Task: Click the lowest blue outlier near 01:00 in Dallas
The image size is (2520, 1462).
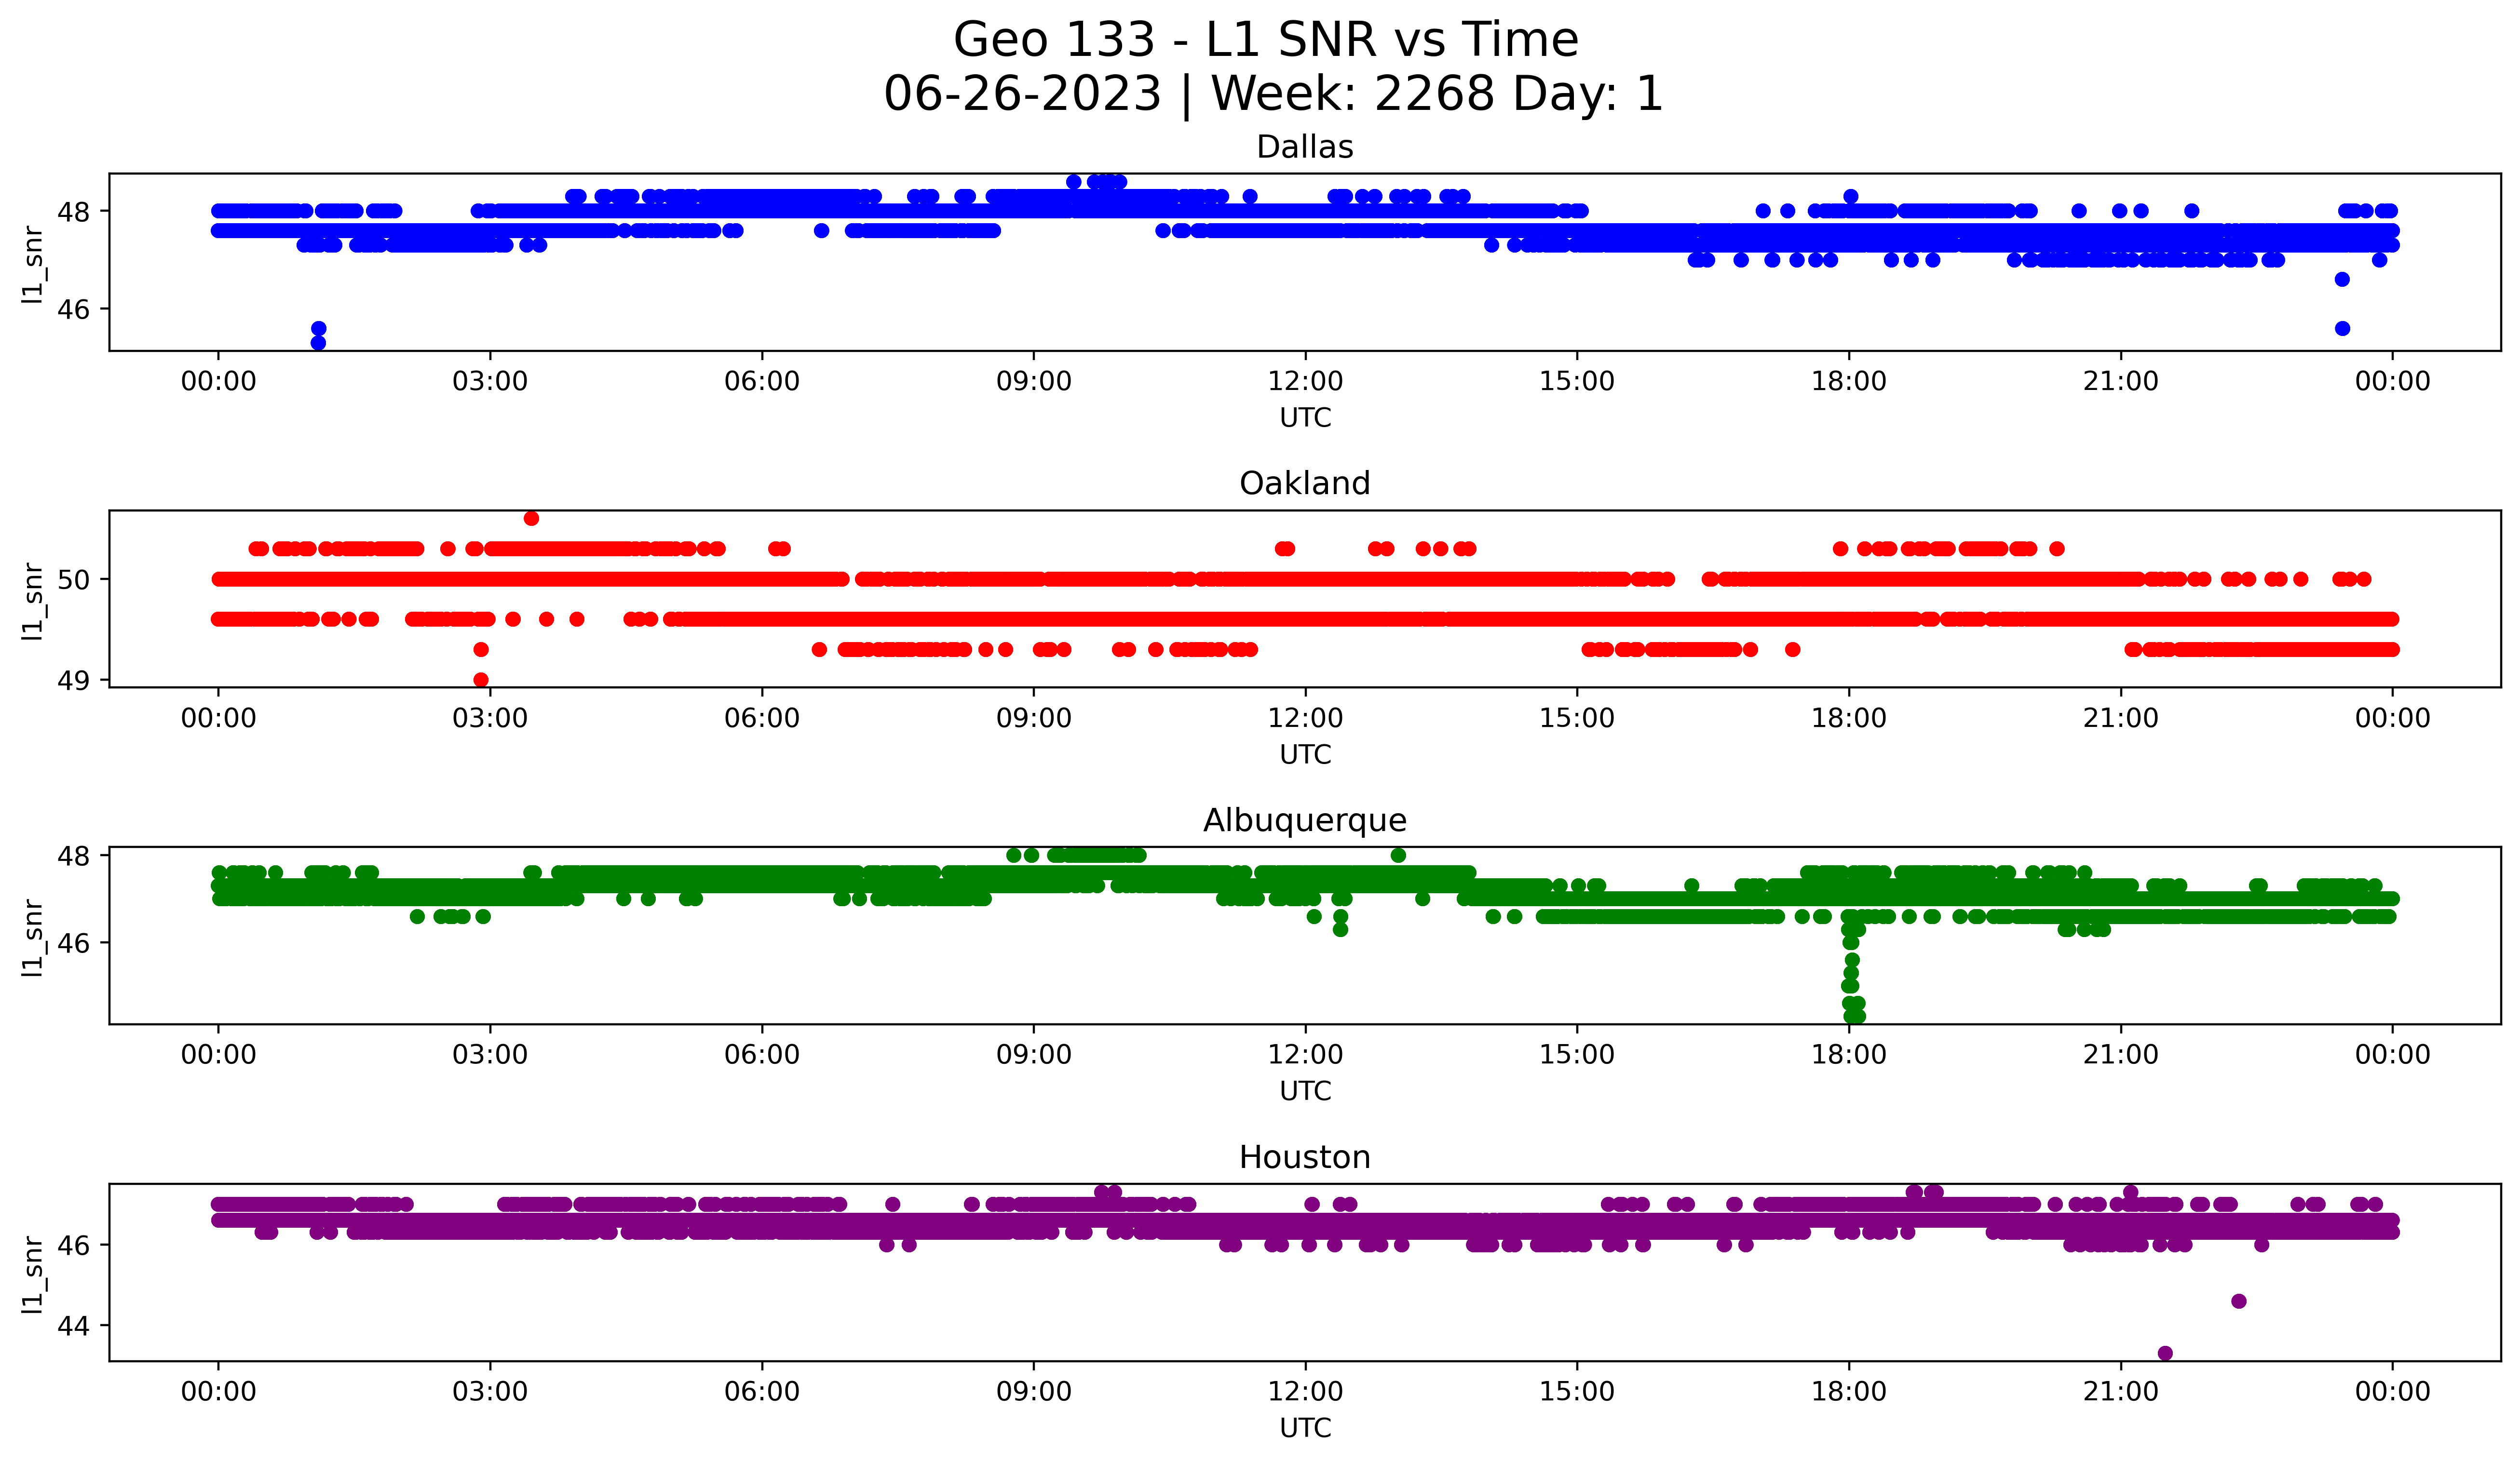Action: (318, 343)
